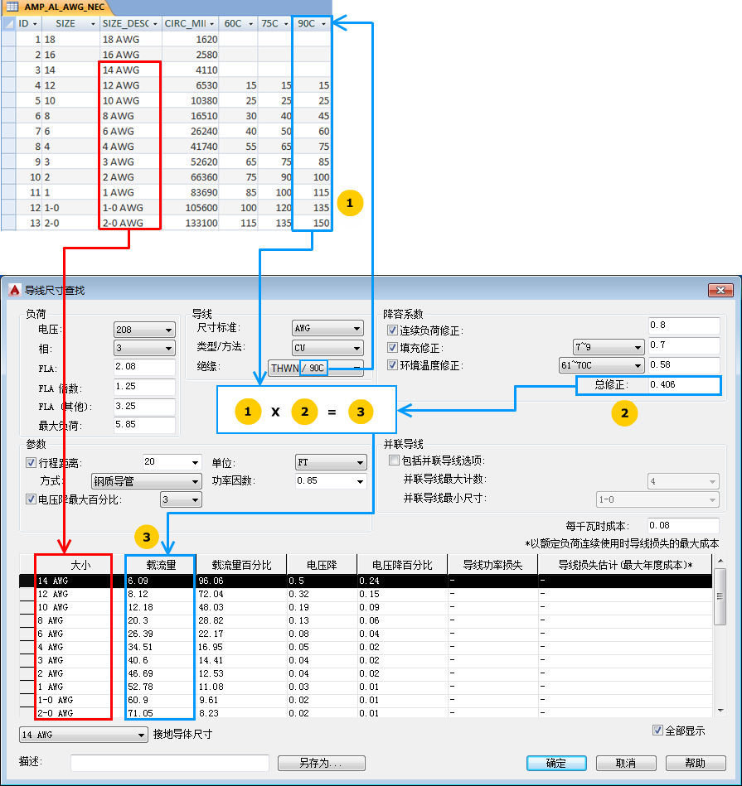This screenshot has height=786, width=742.
Task: Click the 载流量百分比 column header
Action: pyautogui.click(x=241, y=565)
